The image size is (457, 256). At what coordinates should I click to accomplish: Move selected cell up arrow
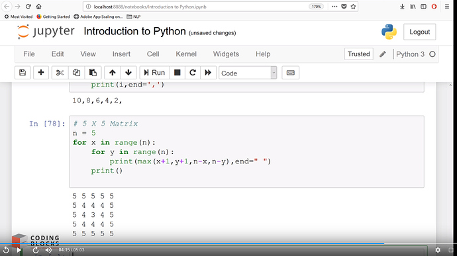click(112, 73)
